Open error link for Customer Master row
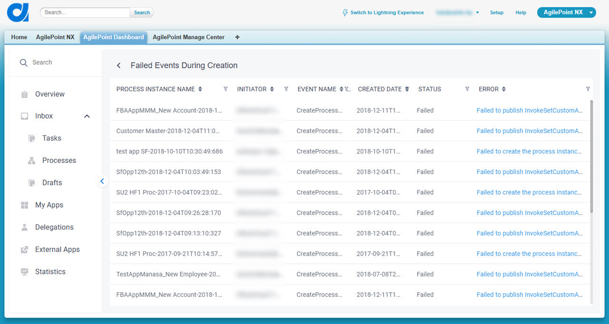Image resolution: width=609 pixels, height=324 pixels. (530, 131)
